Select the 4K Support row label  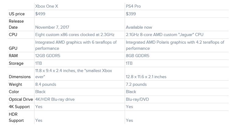[19, 107]
